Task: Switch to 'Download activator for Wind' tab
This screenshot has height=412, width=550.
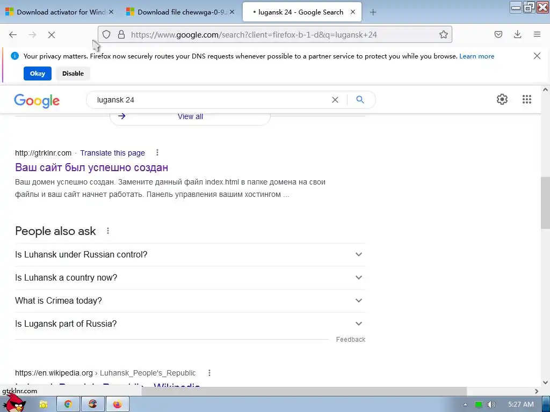Action: coord(60,12)
